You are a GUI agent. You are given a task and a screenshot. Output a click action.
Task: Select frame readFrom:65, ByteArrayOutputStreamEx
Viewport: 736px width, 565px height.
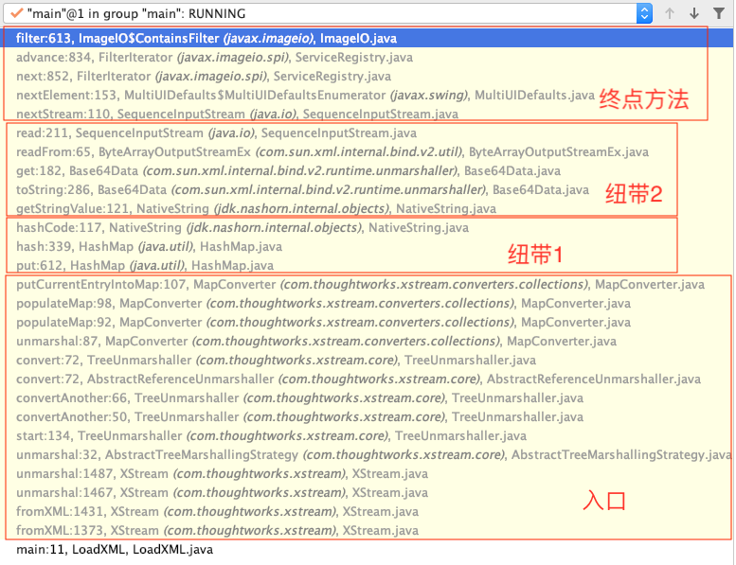point(368,152)
